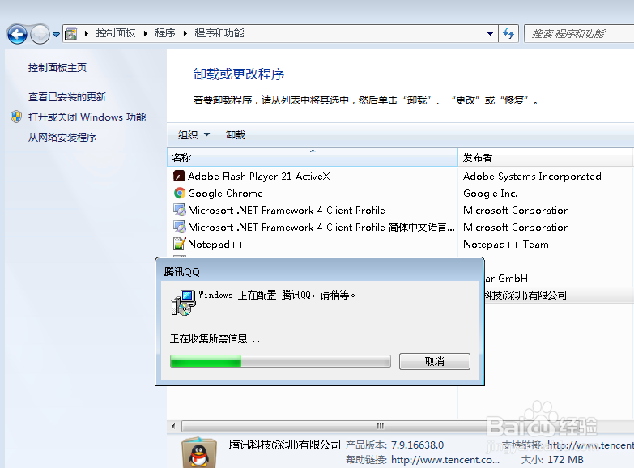Select the Google Chrome entry
The height and width of the screenshot is (468, 634).
click(x=225, y=193)
